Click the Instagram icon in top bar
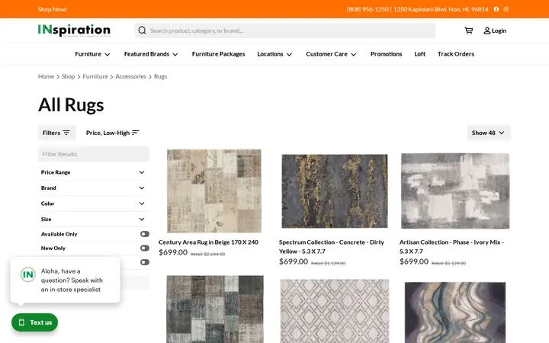This screenshot has width=549, height=343. point(506,9)
